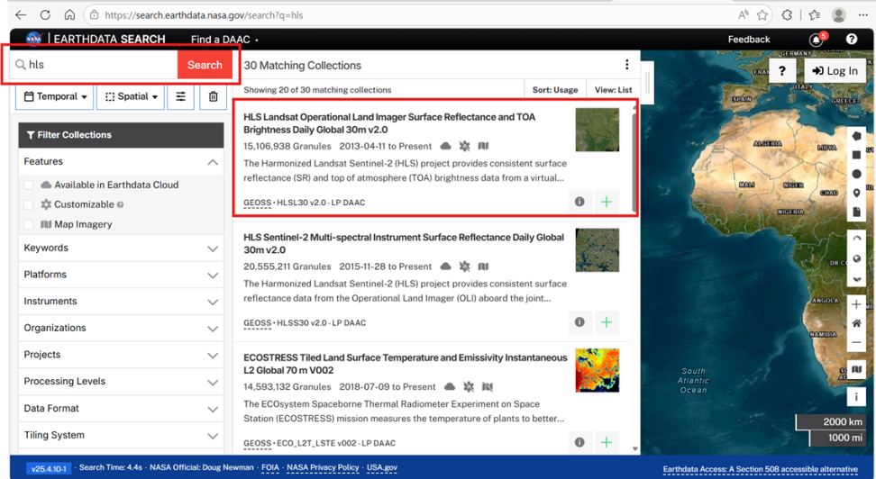Screen dimensions: 876x479
Task: Open the NASA Privacy Policy link
Action: tap(323, 468)
